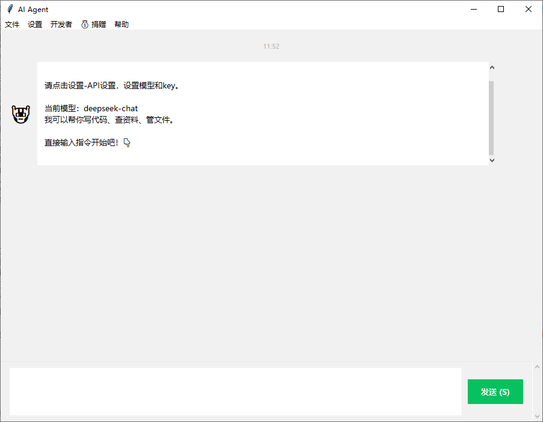The image size is (543, 422).
Task: Click the 11:52 timestamp label
Action: tap(271, 46)
